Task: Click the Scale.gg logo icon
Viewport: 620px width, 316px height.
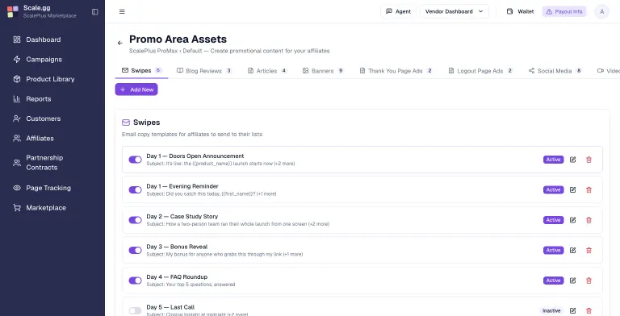Action: [13, 11]
